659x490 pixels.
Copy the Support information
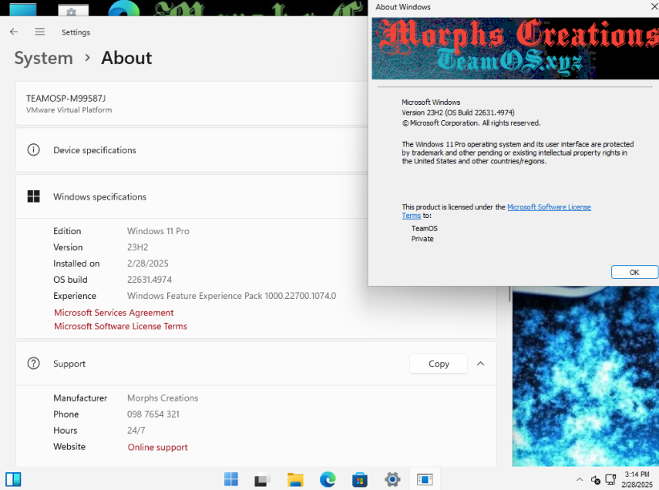tap(439, 364)
